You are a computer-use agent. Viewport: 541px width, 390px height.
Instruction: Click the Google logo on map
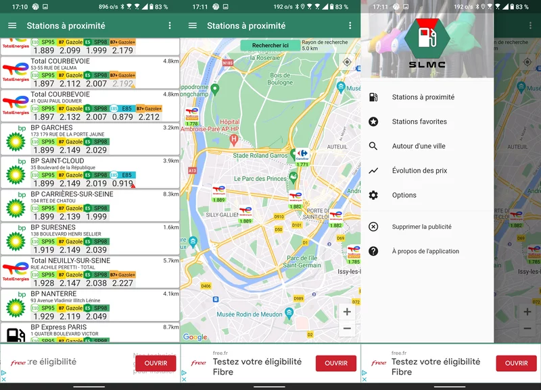195,337
